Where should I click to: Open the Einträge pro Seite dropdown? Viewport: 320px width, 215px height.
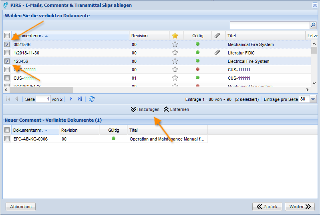coord(313,99)
